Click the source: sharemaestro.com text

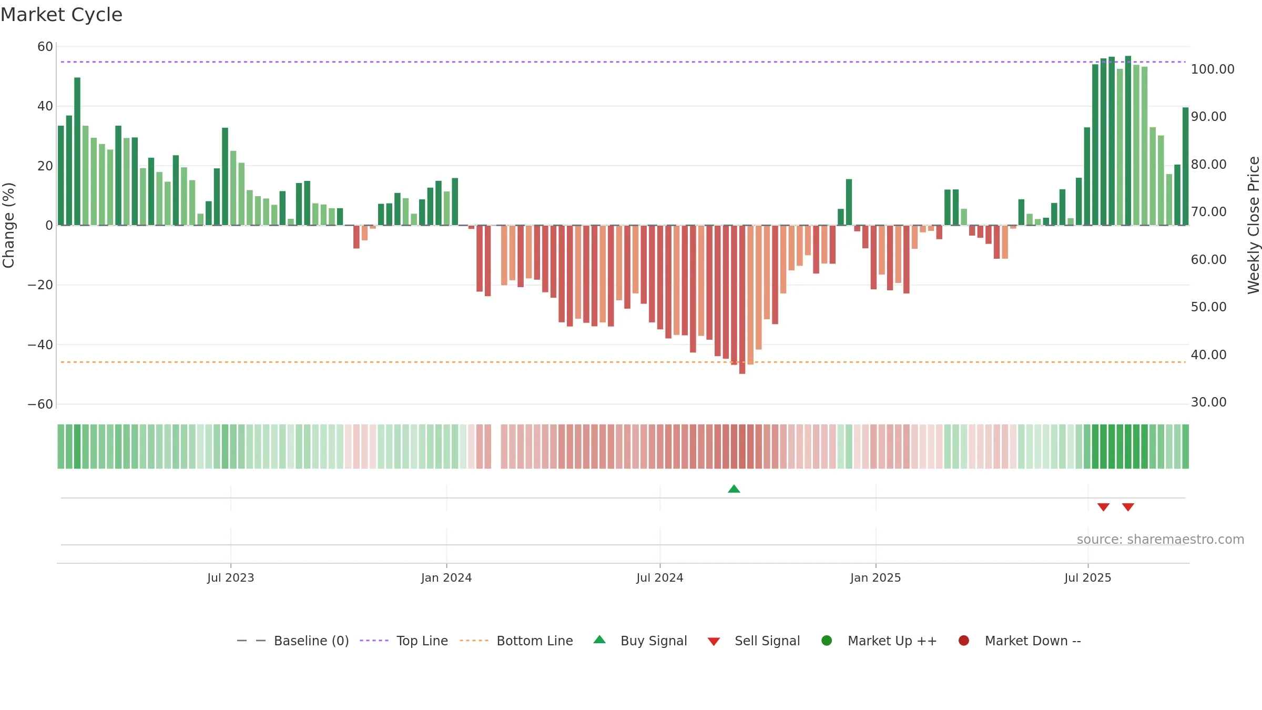[1161, 539]
